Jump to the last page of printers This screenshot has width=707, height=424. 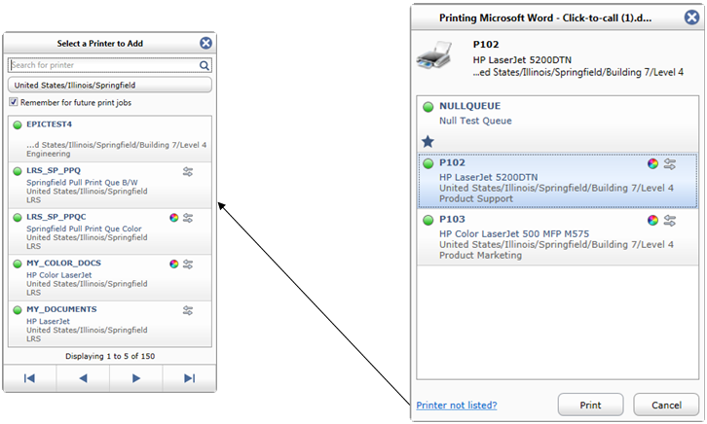189,378
